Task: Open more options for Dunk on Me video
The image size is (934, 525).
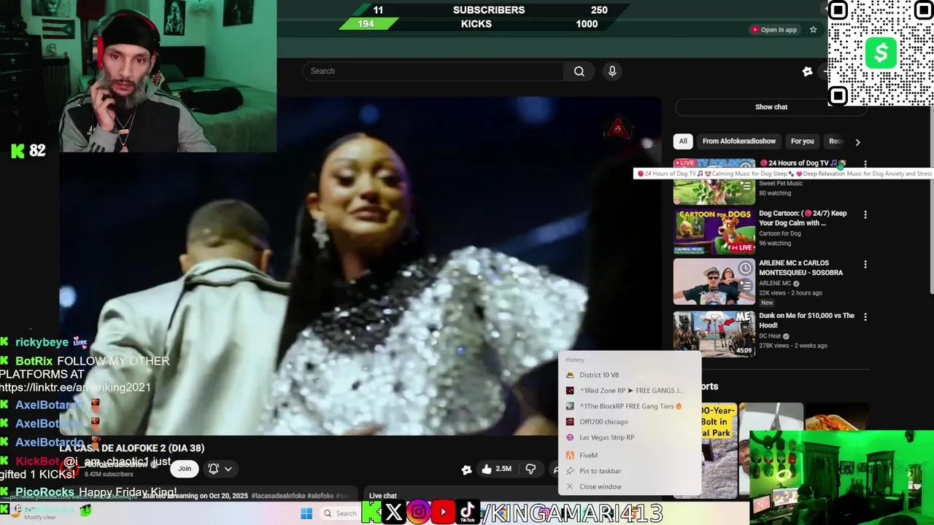Action: 865,316
